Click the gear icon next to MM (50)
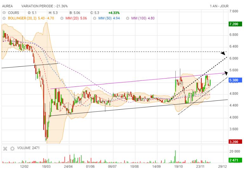The image size is (244, 172). 94,18
